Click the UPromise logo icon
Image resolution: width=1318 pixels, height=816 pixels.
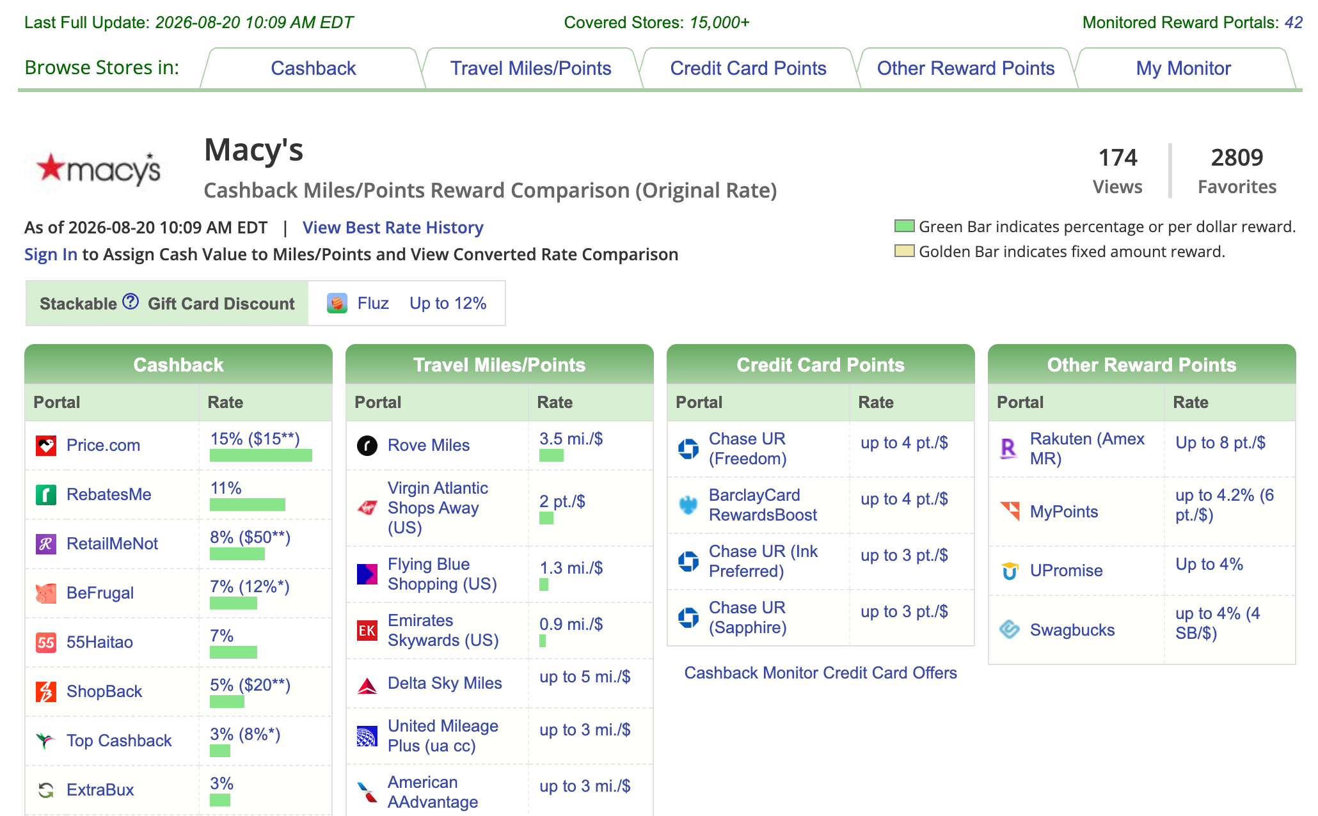[x=1010, y=571]
